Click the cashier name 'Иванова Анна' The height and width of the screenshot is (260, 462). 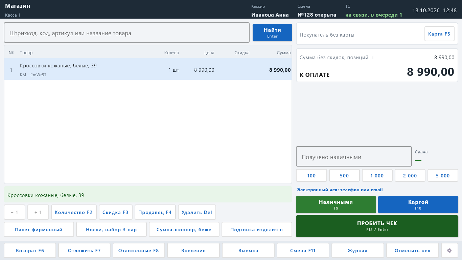(270, 15)
